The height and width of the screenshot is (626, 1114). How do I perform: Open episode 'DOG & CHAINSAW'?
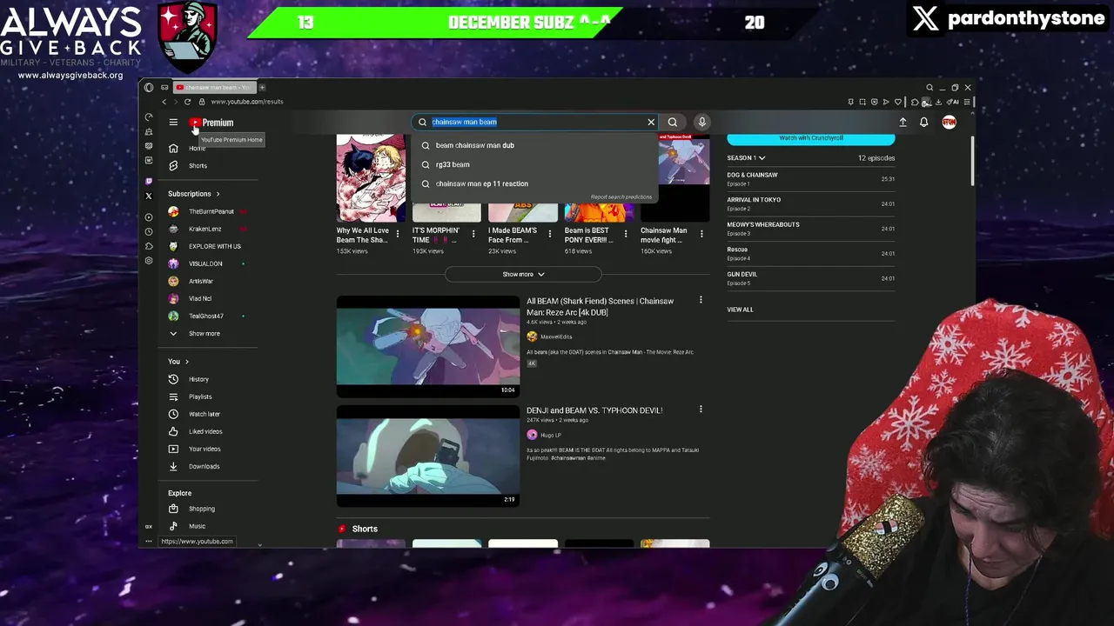point(811,178)
